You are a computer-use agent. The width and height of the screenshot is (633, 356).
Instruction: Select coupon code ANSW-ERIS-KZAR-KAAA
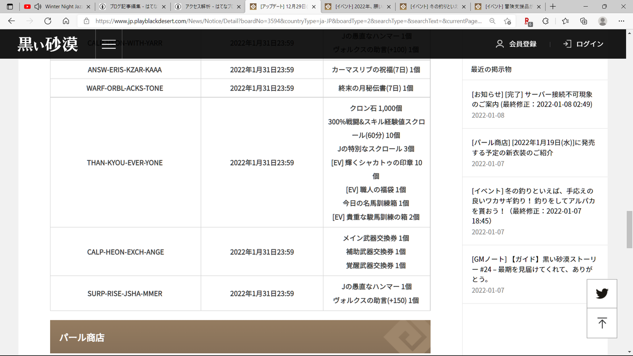click(x=125, y=70)
